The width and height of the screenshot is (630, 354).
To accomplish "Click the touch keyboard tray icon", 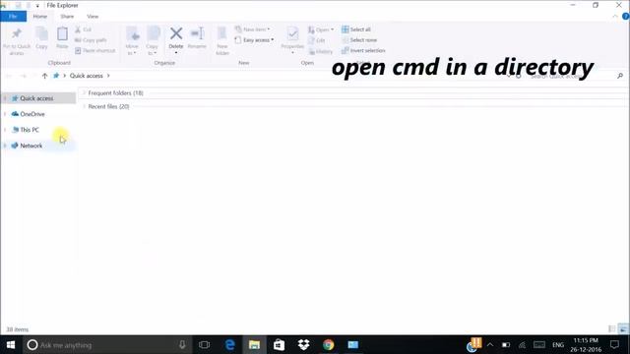I will pos(539,345).
